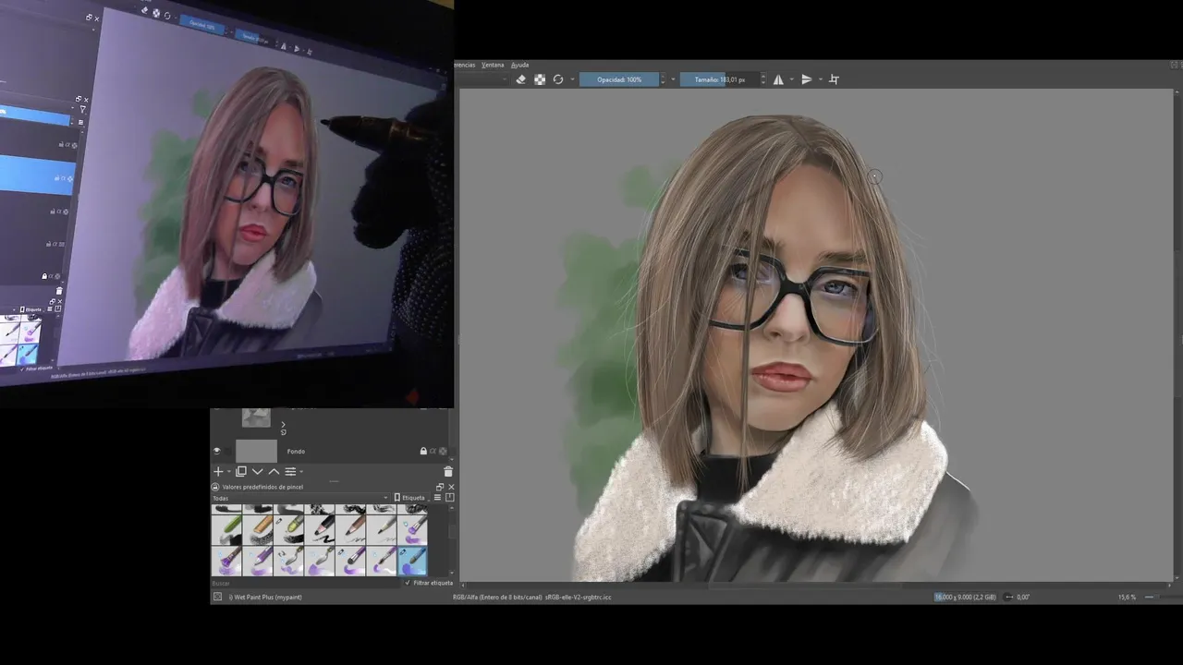Open dropdown beside layer properties icon

(x=301, y=472)
